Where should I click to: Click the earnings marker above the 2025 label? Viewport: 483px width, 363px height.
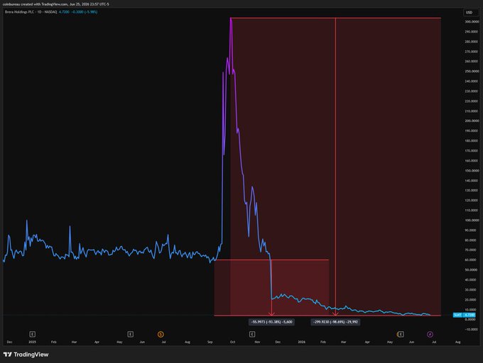click(x=33, y=334)
